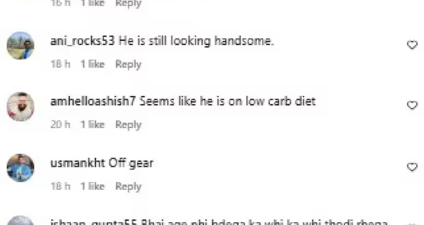This screenshot has width=424, height=225.
Task: Open the usmankht username link
Action: [78, 163]
